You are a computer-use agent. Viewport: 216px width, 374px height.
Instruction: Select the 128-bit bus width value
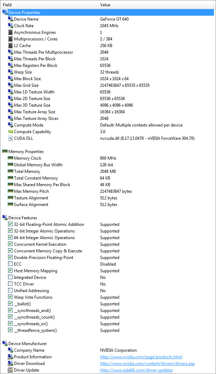point(106,165)
